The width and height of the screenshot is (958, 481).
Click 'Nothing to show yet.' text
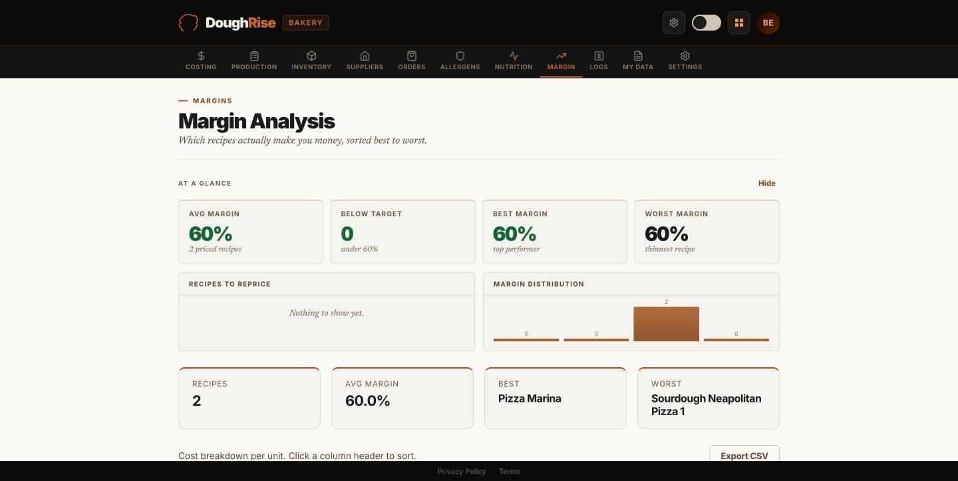coord(327,313)
